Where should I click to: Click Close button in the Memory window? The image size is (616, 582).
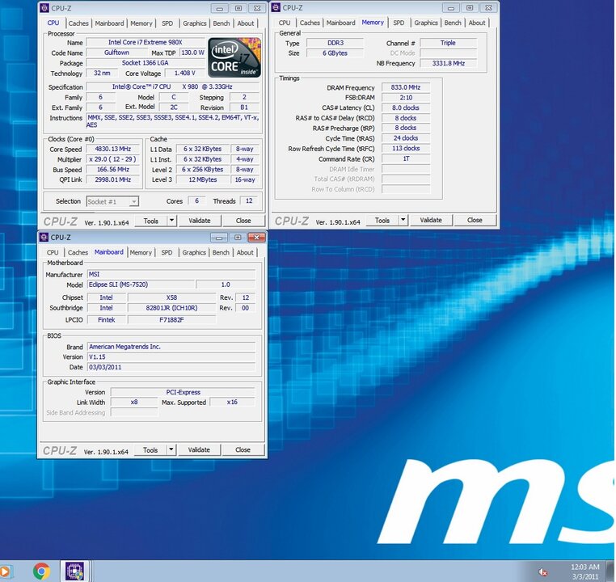475,220
